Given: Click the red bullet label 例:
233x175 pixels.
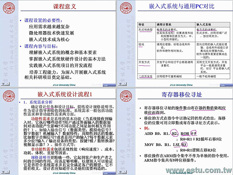Looking at the screenshot, I should point(147,128).
